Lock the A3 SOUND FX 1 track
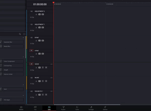Screen dimensions: 151x111 [x=36, y=95]
